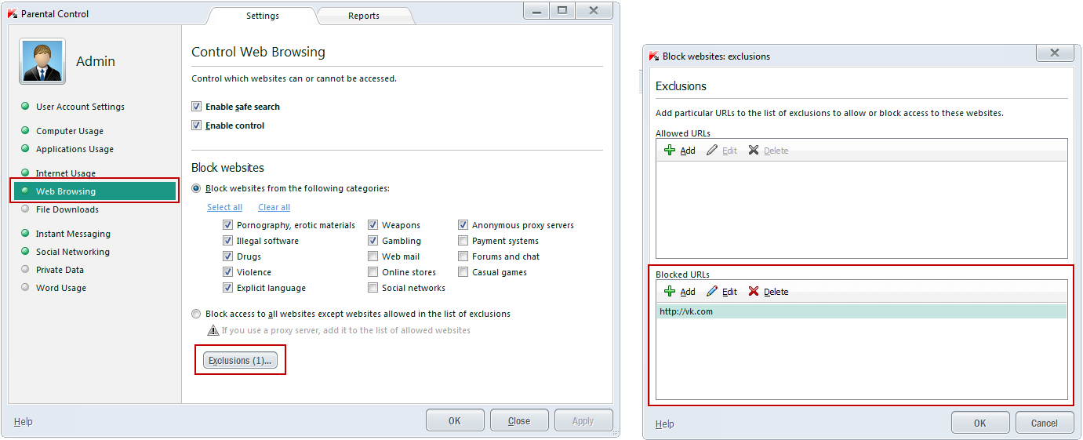Check Casual games category
The image size is (1083, 440).
coord(463,272)
